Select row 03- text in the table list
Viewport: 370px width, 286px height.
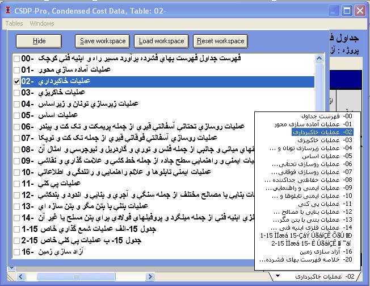(x=53, y=93)
